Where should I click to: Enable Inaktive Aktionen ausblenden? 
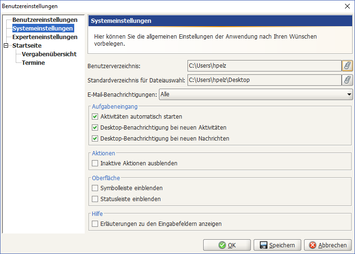[x=95, y=163]
